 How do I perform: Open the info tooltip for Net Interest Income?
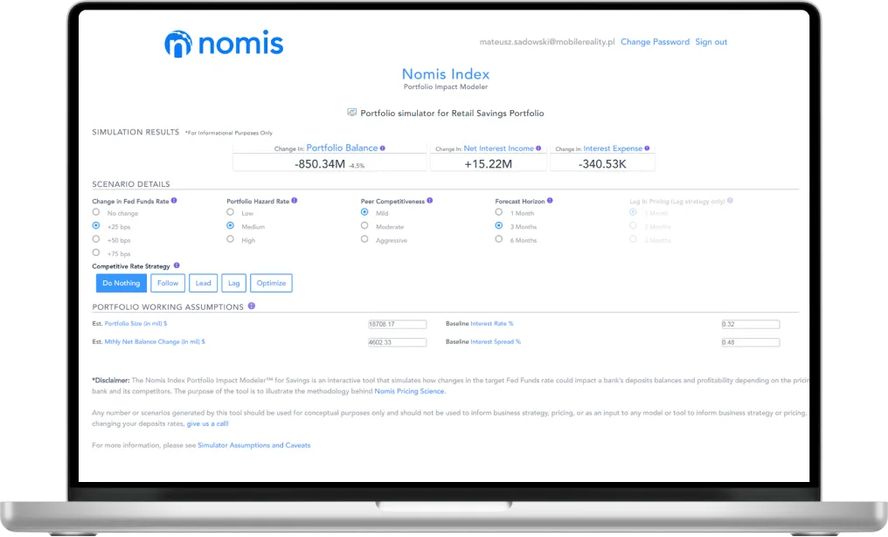click(539, 148)
